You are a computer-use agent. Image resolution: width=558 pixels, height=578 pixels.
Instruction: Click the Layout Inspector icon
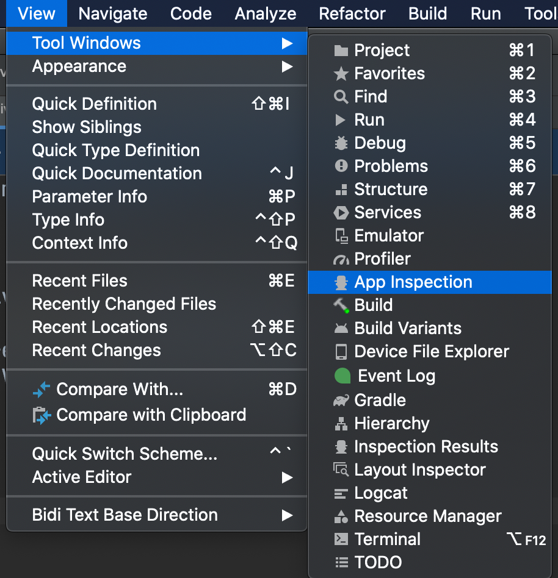pos(341,469)
